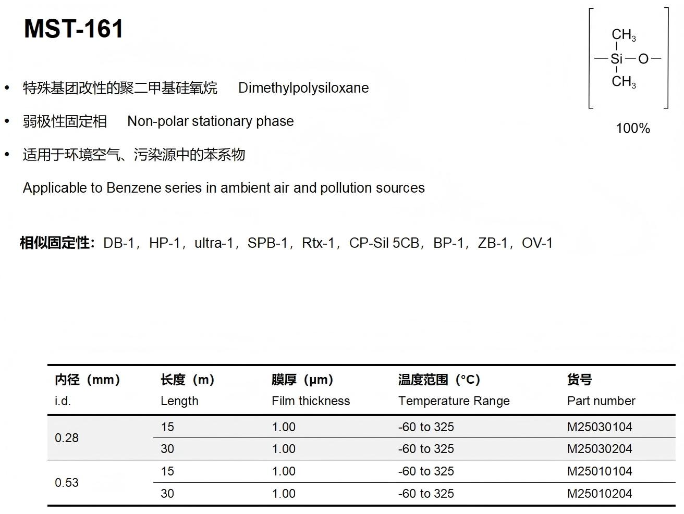This screenshot has height=514, width=684.
Task: Select the word Dimethylpolysiloxane
Action: 303,88
